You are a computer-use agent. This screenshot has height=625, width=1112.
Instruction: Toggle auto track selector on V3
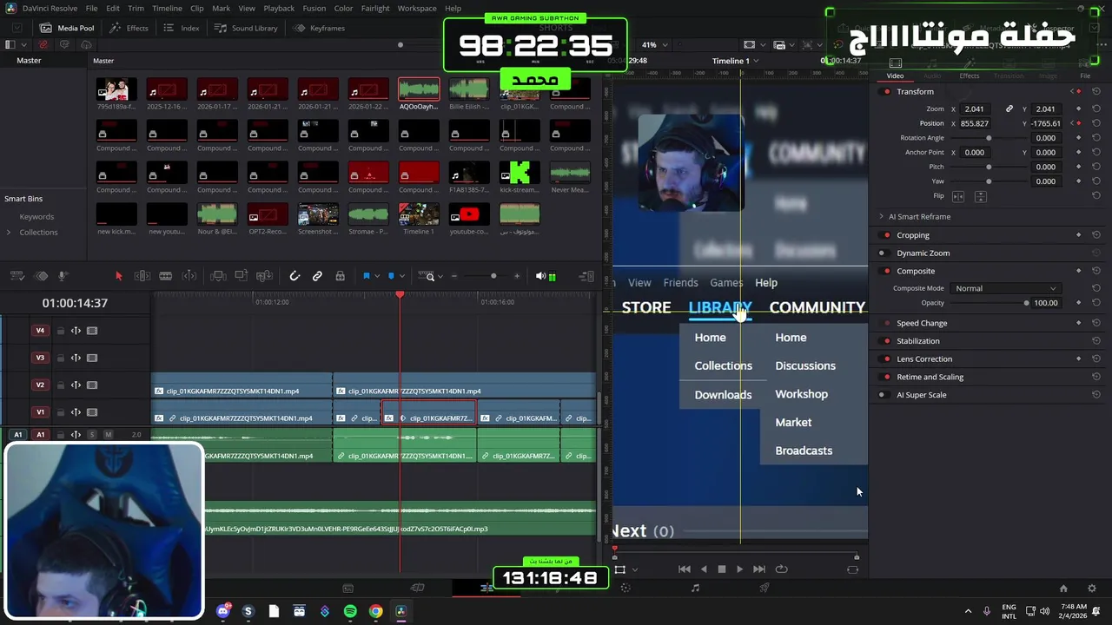pyautogui.click(x=76, y=358)
